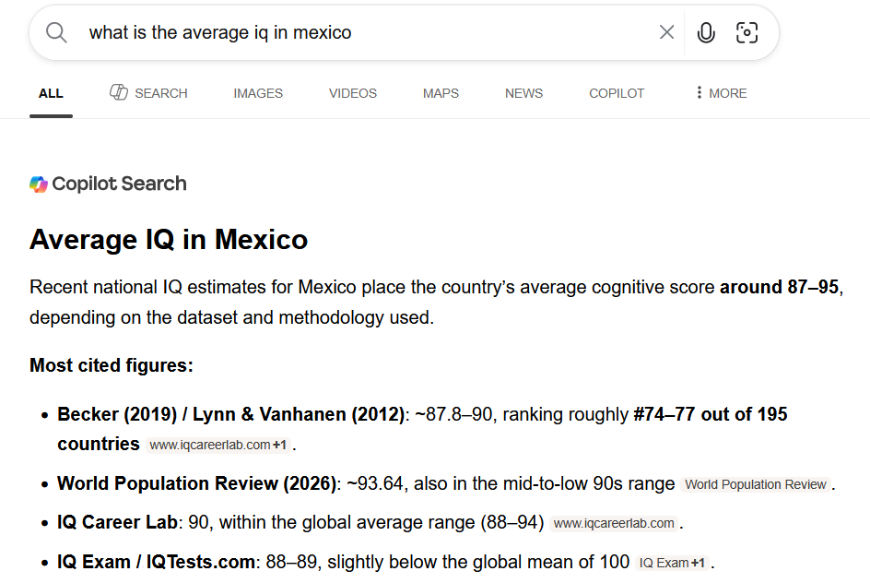This screenshot has width=870, height=583.
Task: Click the Copilot Search logo icon
Action: coord(39,184)
